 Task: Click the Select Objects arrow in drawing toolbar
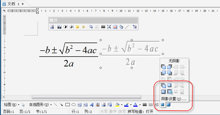[23, 105]
